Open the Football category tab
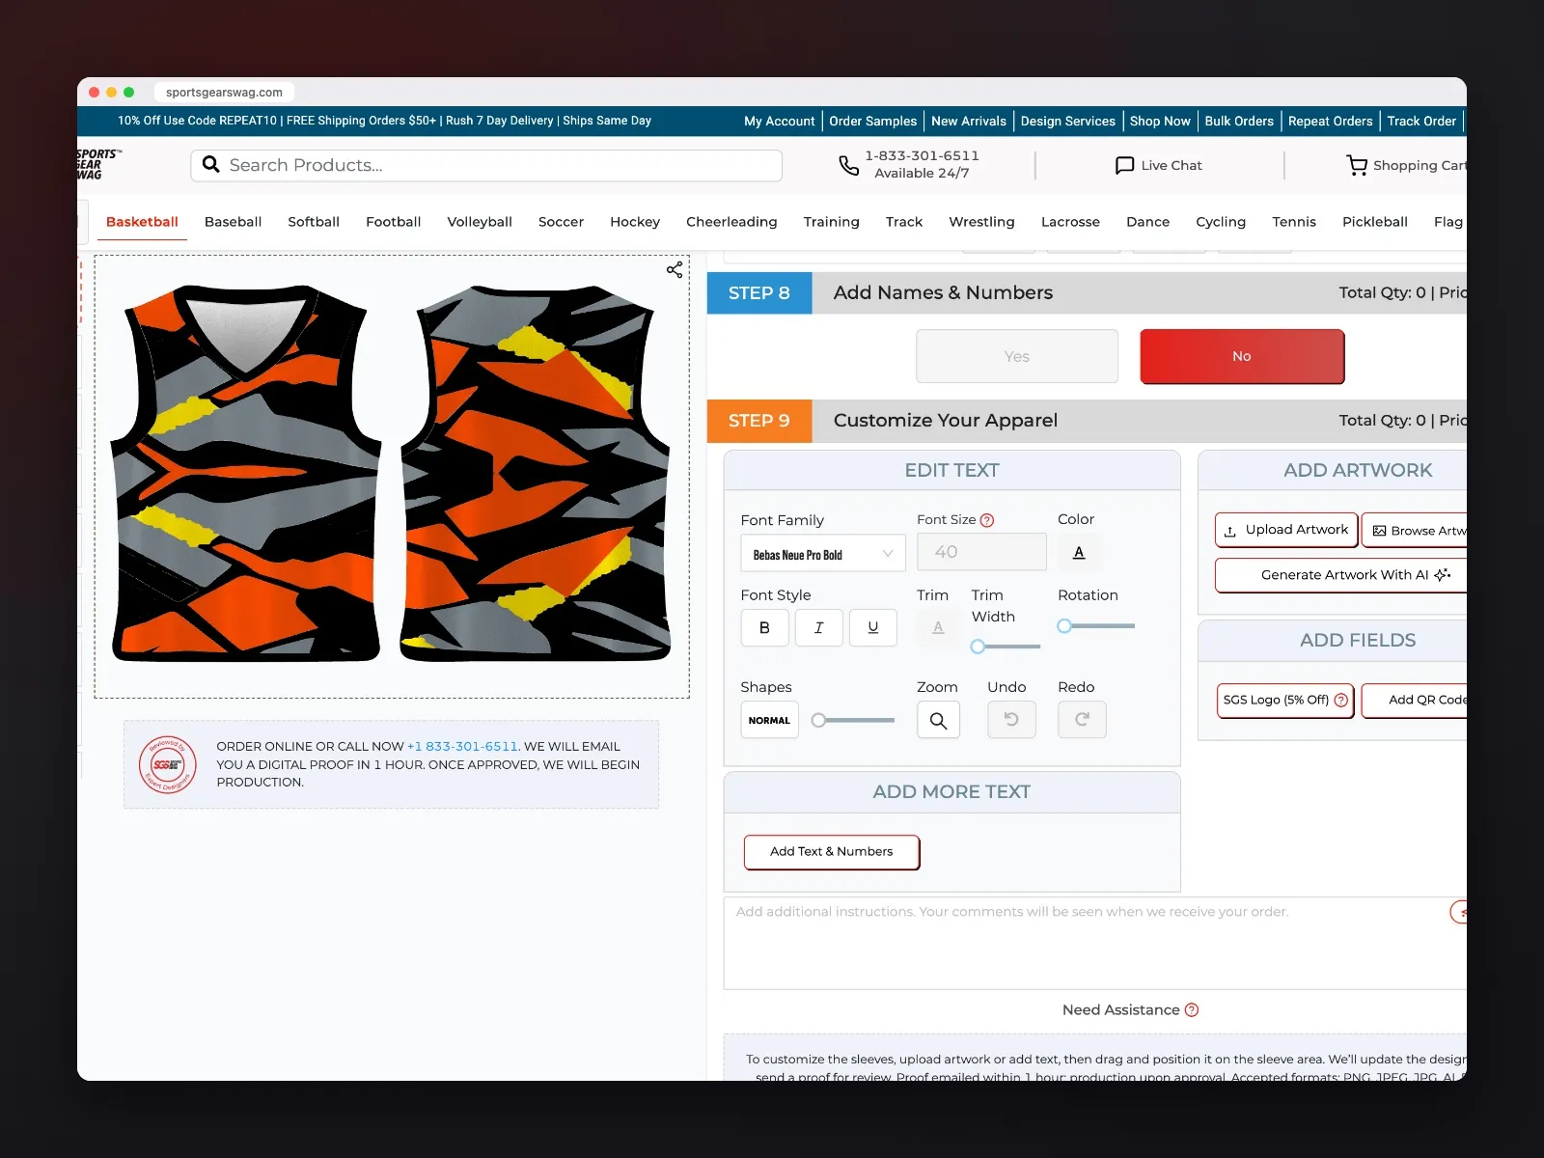The width and height of the screenshot is (1544, 1158). (x=394, y=222)
